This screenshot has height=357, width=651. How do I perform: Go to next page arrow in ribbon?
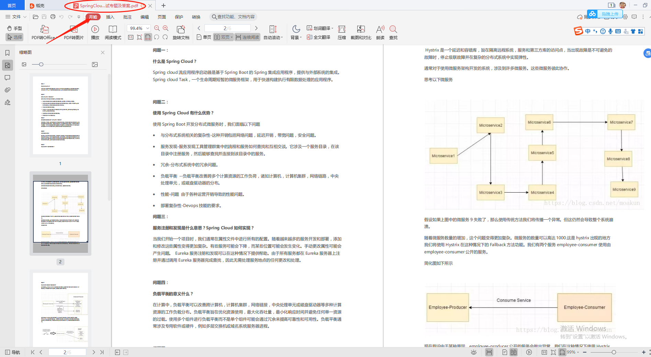(x=256, y=28)
